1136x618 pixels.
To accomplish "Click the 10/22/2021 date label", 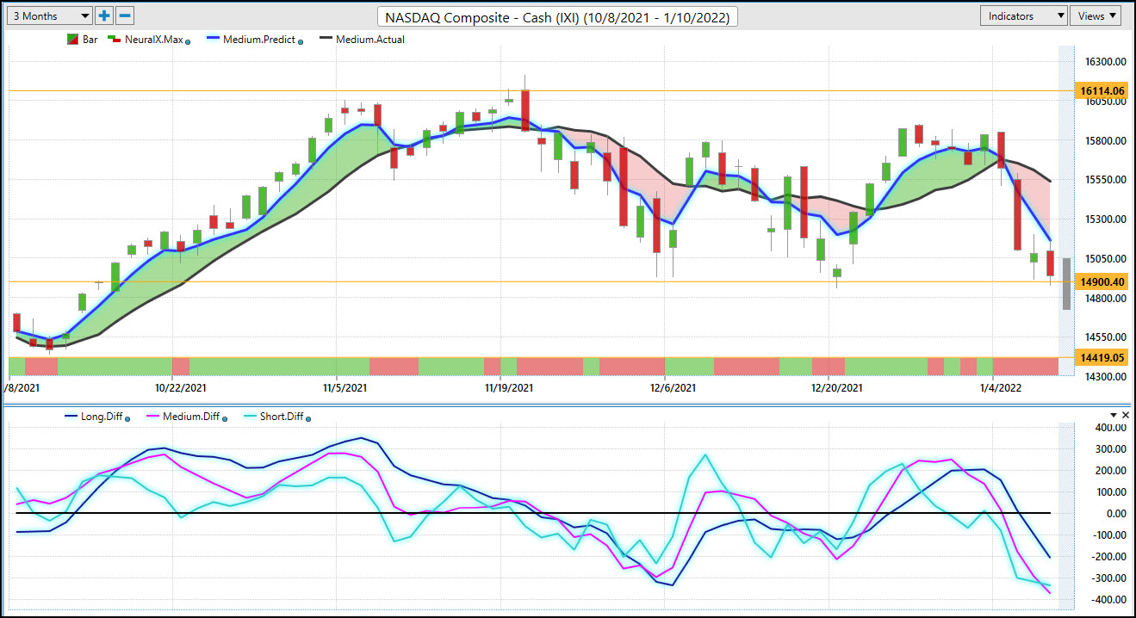I will 181,388.
